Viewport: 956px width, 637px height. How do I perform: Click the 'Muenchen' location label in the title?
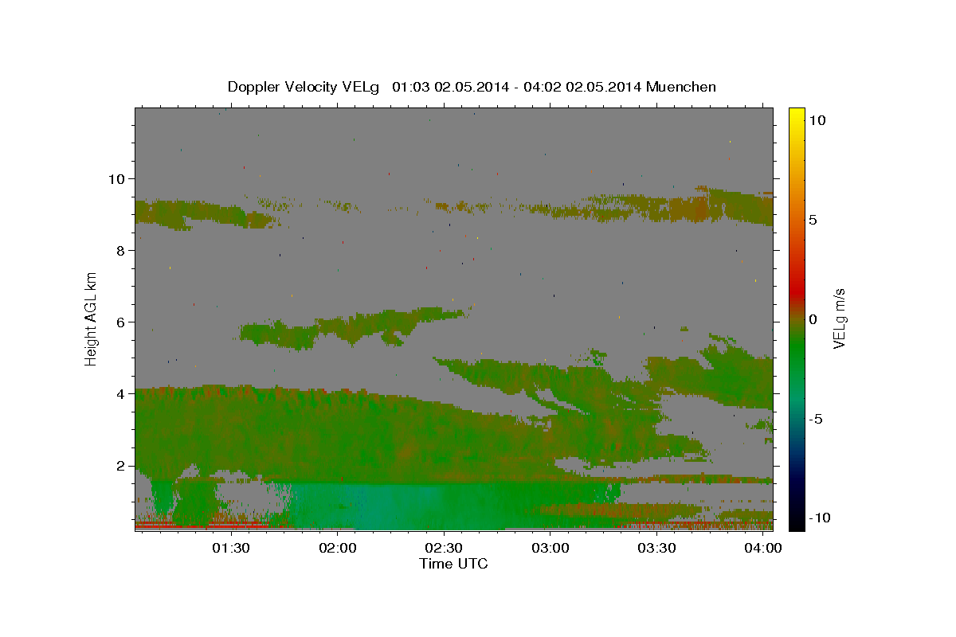(x=681, y=87)
